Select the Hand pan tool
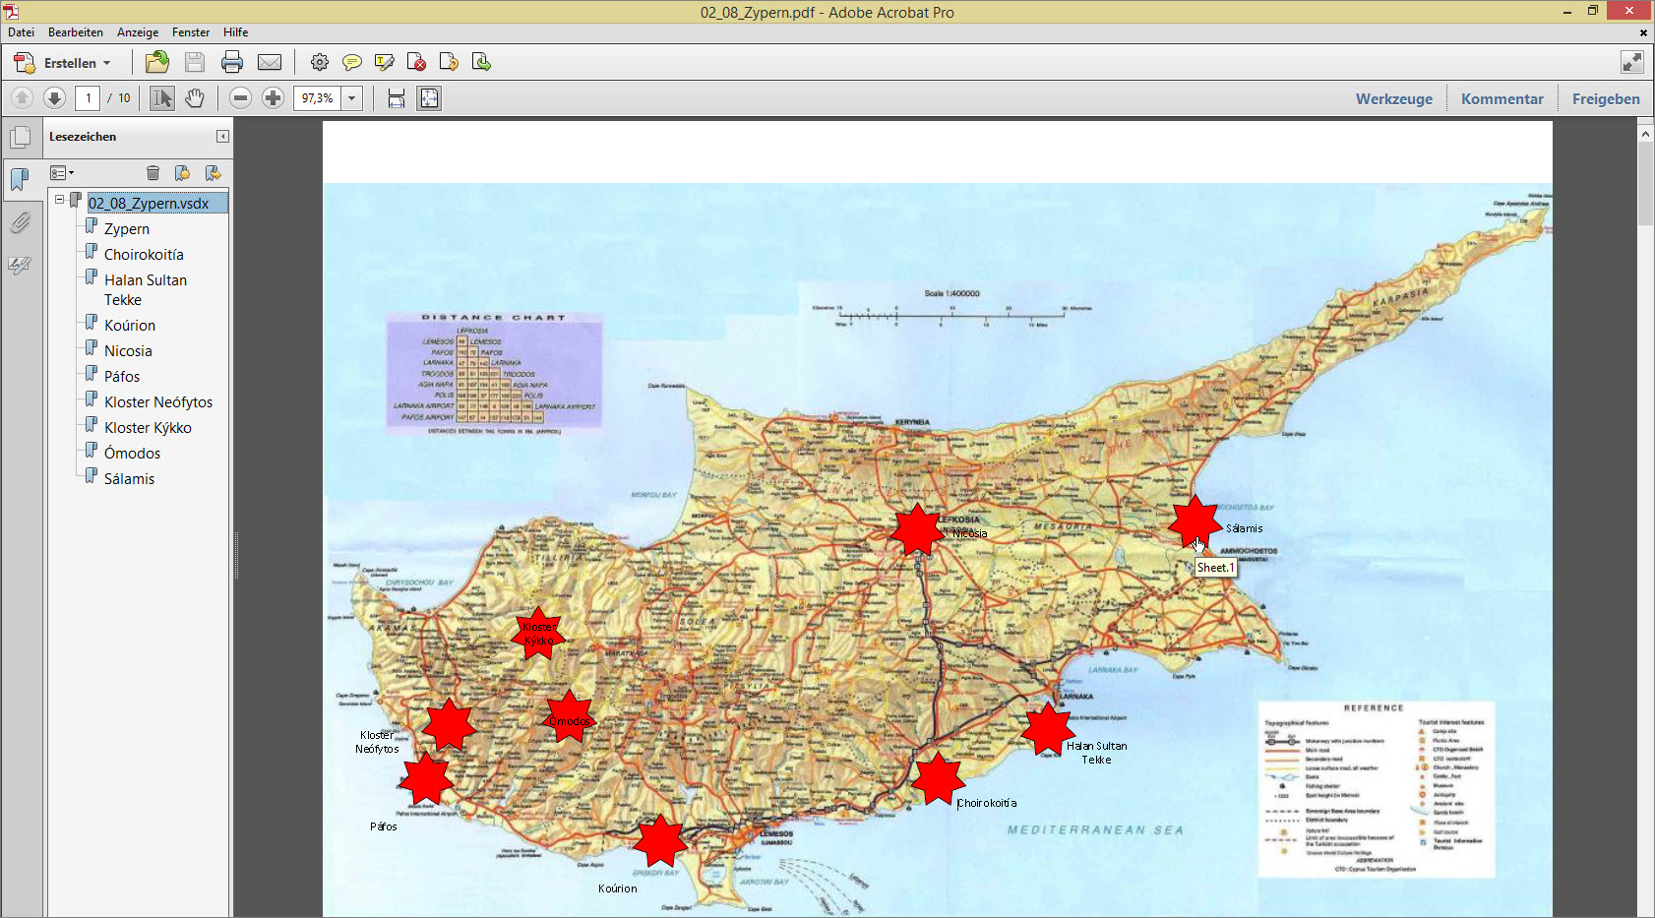This screenshot has height=918, width=1655. 195,98
